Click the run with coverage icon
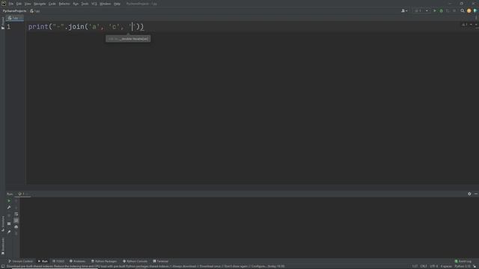Image resolution: width=479 pixels, height=269 pixels. [x=448, y=11]
